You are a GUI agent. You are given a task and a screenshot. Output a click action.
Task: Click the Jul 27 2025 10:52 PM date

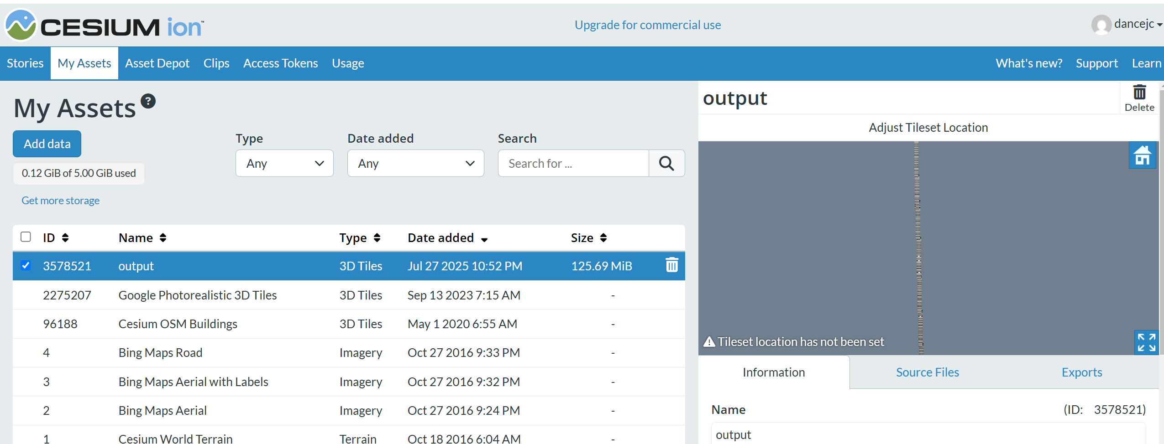(465, 266)
